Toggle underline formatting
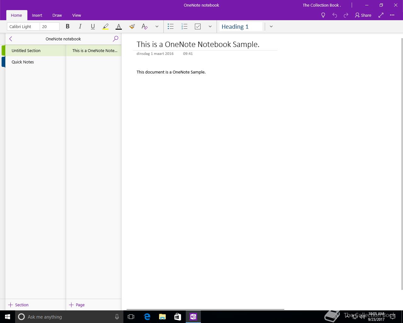 [93, 26]
